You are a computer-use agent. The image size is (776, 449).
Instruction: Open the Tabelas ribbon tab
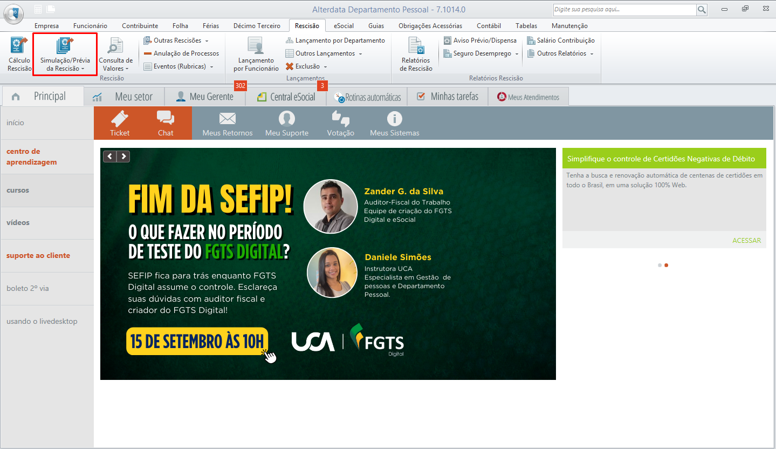tap(526, 26)
